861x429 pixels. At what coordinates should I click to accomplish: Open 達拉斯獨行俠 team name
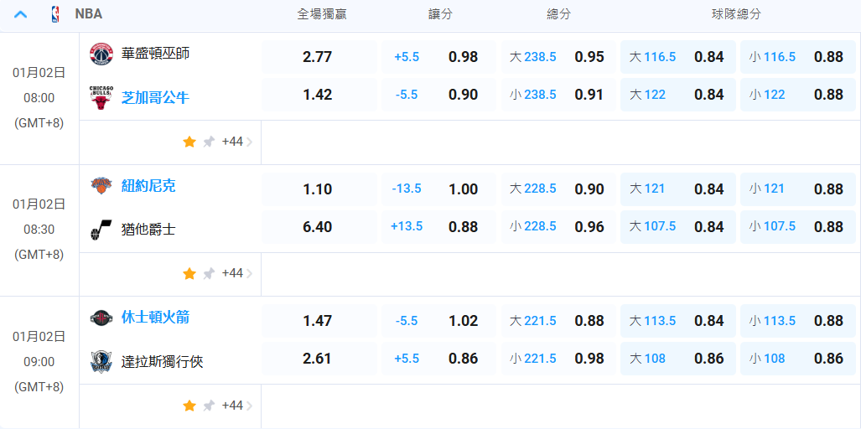163,361
